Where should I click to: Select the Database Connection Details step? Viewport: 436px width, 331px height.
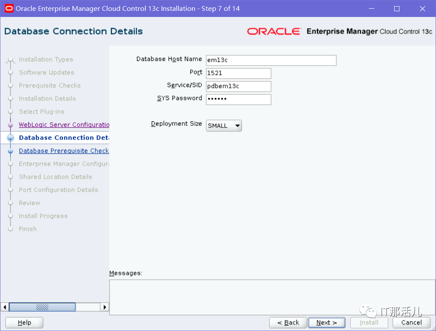point(64,137)
